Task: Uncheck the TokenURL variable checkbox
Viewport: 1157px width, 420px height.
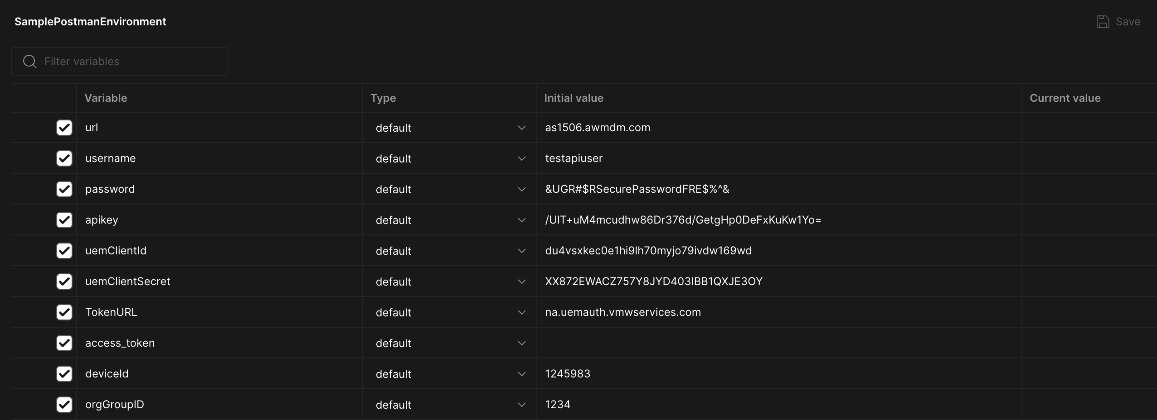Action: tap(64, 312)
